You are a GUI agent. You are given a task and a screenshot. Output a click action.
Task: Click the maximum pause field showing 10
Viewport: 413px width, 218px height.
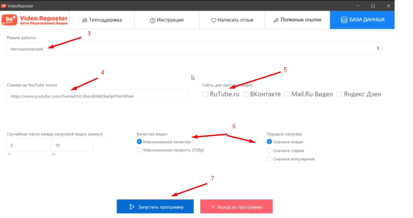coord(72,145)
